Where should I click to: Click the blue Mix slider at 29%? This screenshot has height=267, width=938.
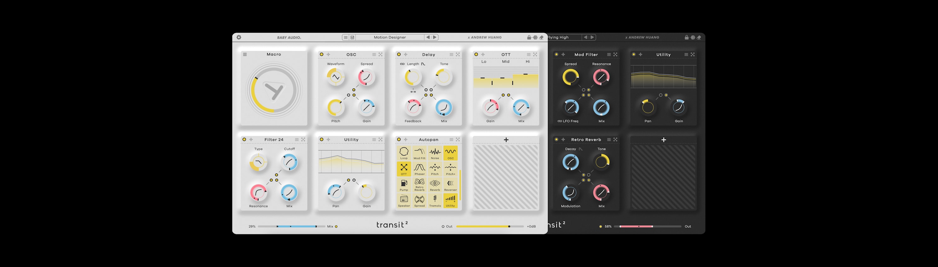[291, 226]
